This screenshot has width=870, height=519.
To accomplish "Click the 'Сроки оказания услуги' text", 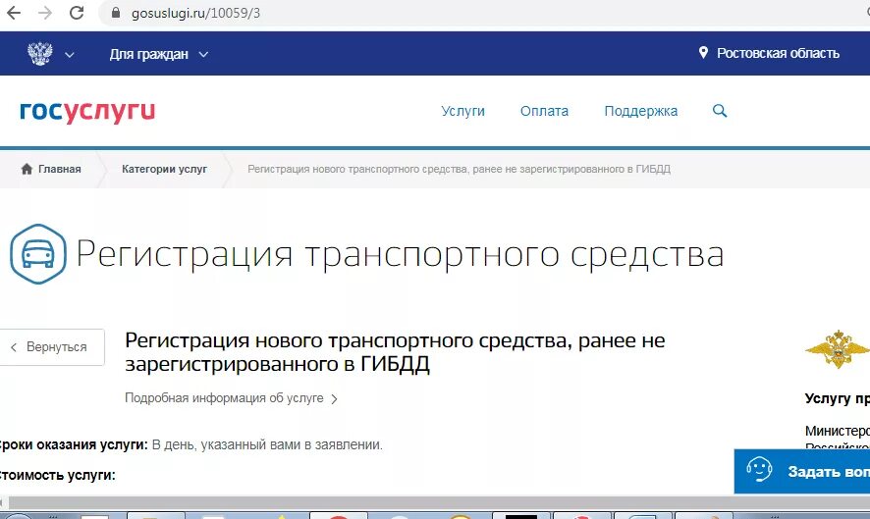I will click(x=72, y=444).
